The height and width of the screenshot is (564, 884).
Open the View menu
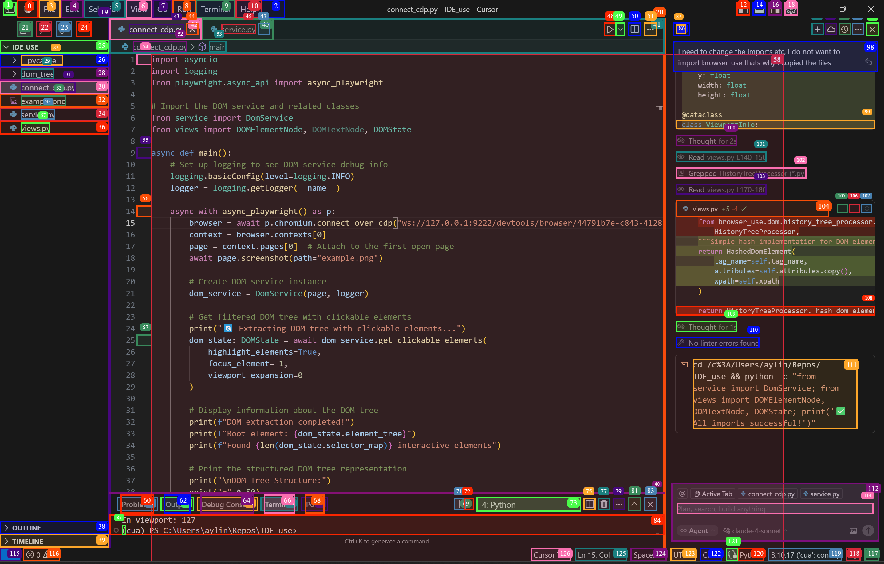click(139, 10)
